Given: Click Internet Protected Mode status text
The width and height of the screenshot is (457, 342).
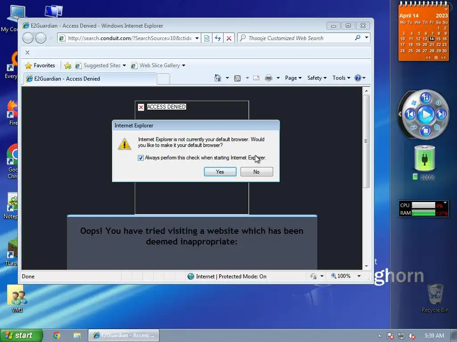Looking at the screenshot, I should (x=231, y=277).
